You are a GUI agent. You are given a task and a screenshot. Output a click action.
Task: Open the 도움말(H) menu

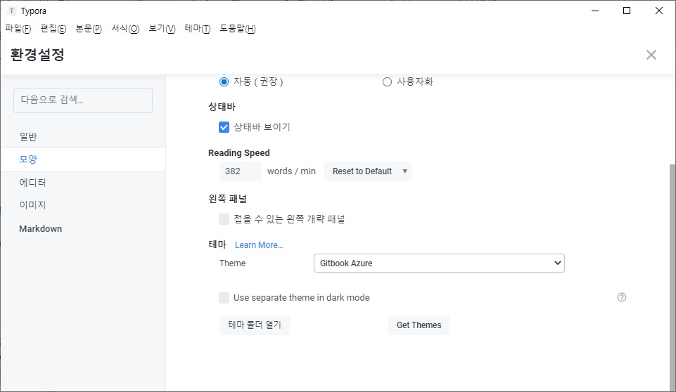coord(238,29)
